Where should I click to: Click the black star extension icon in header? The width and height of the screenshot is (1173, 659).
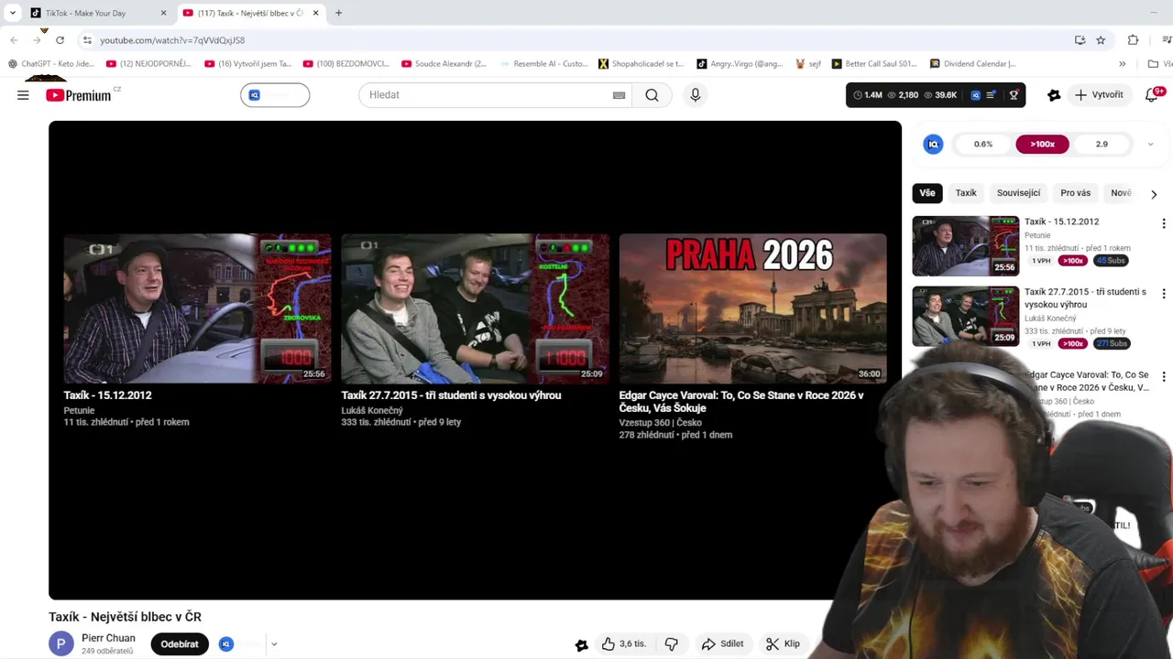pos(1054,95)
